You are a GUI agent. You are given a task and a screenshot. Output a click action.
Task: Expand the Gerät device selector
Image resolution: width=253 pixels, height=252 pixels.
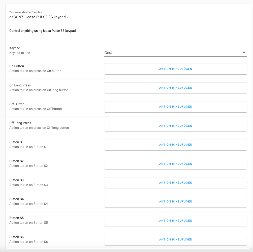point(176,53)
